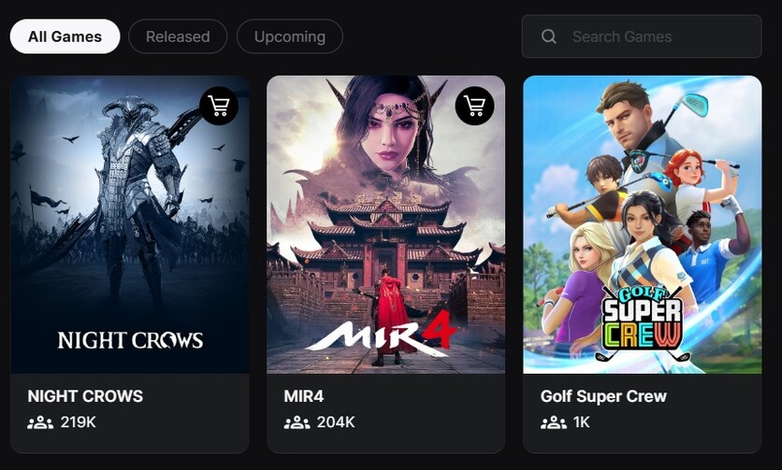782x470 pixels.
Task: Focus the Search Games input field
Action: click(x=642, y=36)
